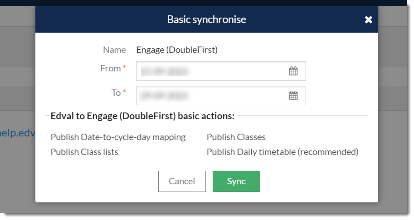Open the From date calendar picker

(x=293, y=71)
